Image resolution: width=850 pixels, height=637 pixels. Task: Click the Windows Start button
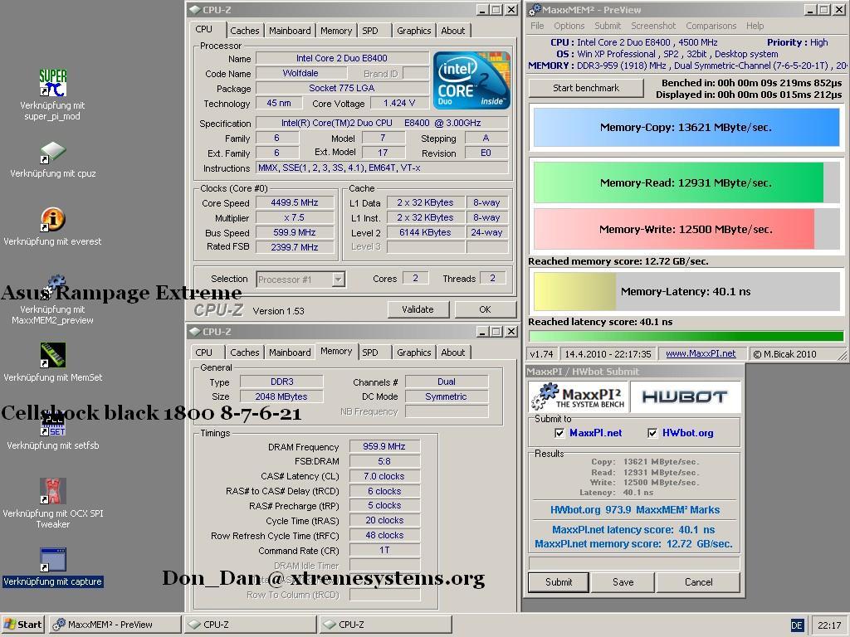coord(23,625)
